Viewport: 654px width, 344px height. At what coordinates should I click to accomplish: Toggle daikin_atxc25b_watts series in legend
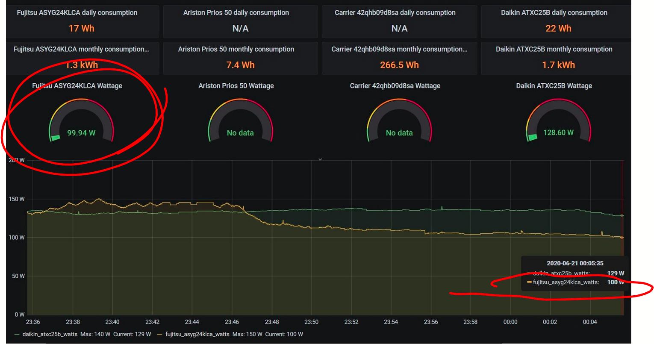pos(50,334)
